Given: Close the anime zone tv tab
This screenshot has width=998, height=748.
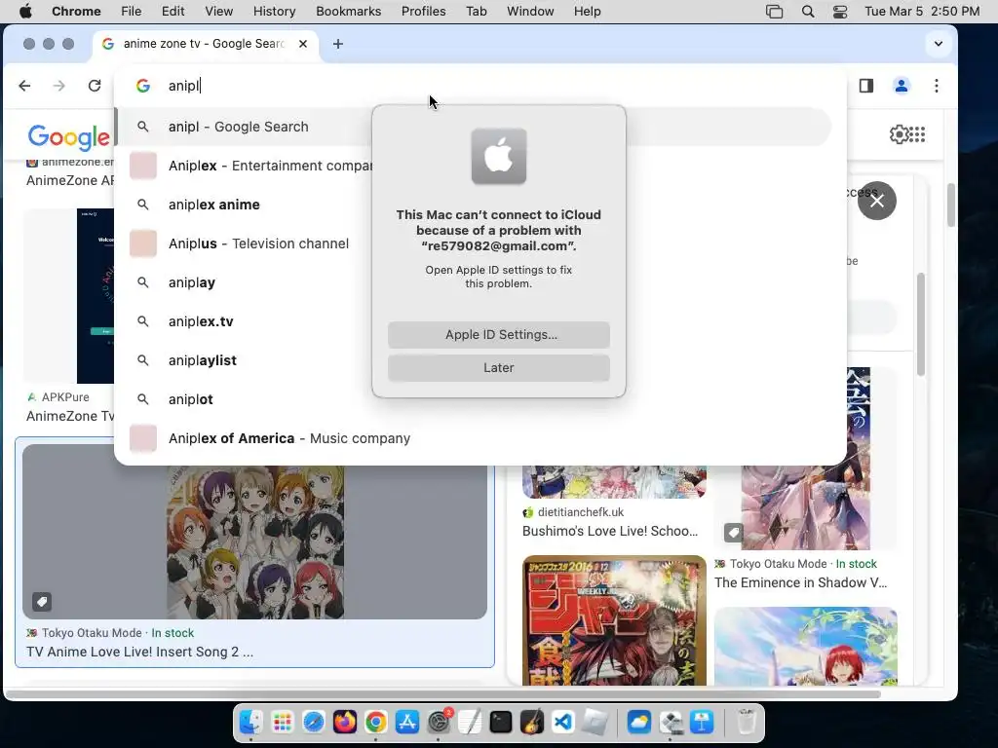Looking at the screenshot, I should pyautogui.click(x=303, y=44).
